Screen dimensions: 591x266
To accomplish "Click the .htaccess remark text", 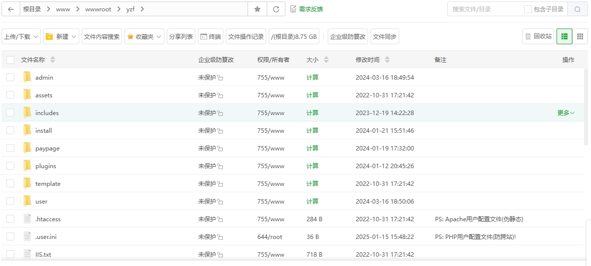I will pyautogui.click(x=479, y=219).
